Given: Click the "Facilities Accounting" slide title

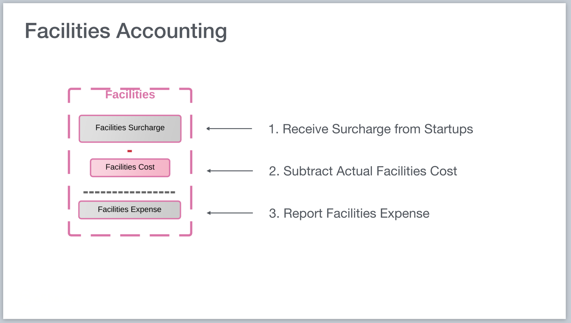Looking at the screenshot, I should pyautogui.click(x=126, y=31).
